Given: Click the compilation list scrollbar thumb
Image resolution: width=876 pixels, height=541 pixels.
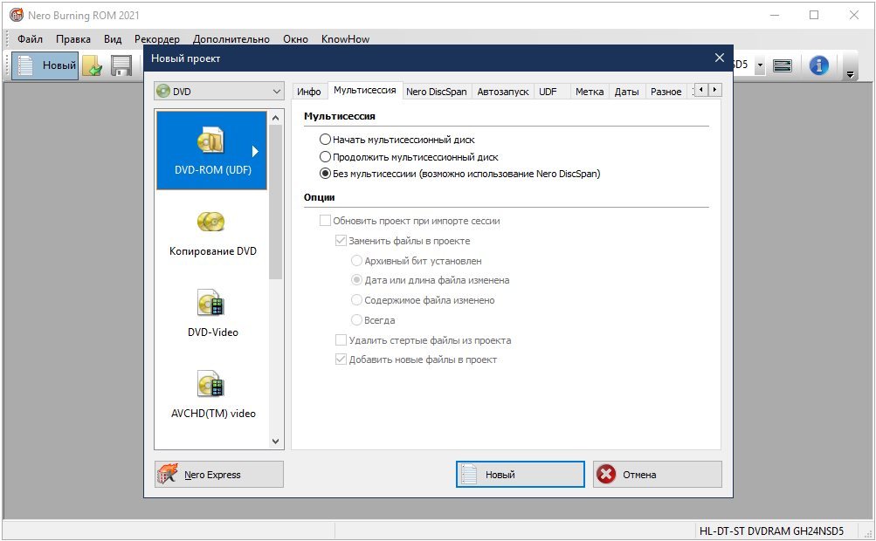Looking at the screenshot, I should (275, 202).
